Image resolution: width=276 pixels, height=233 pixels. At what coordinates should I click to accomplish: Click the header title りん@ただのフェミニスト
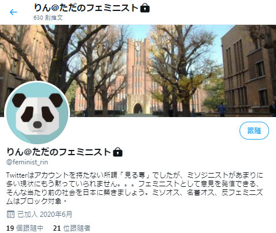coord(86,8)
